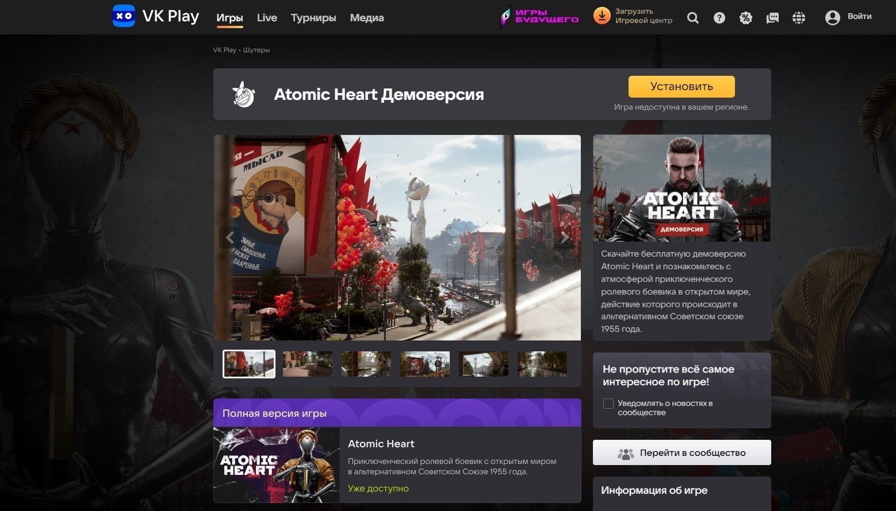Switch to the Турниры tab

point(313,18)
